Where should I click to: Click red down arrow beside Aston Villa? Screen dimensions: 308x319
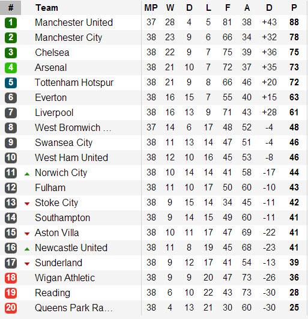pos(27,234)
